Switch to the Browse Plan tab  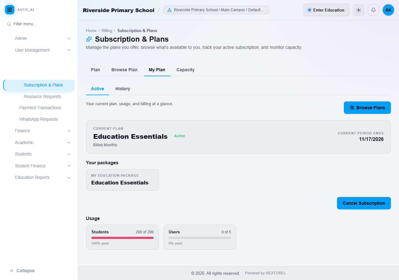coord(124,70)
